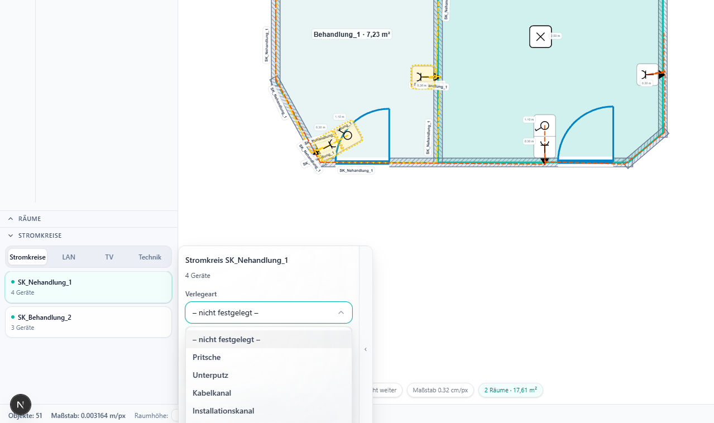The width and height of the screenshot is (714, 423).
Task: Click the '3 Geräte' count under SK_Behandlung_2
Action: tap(22, 328)
